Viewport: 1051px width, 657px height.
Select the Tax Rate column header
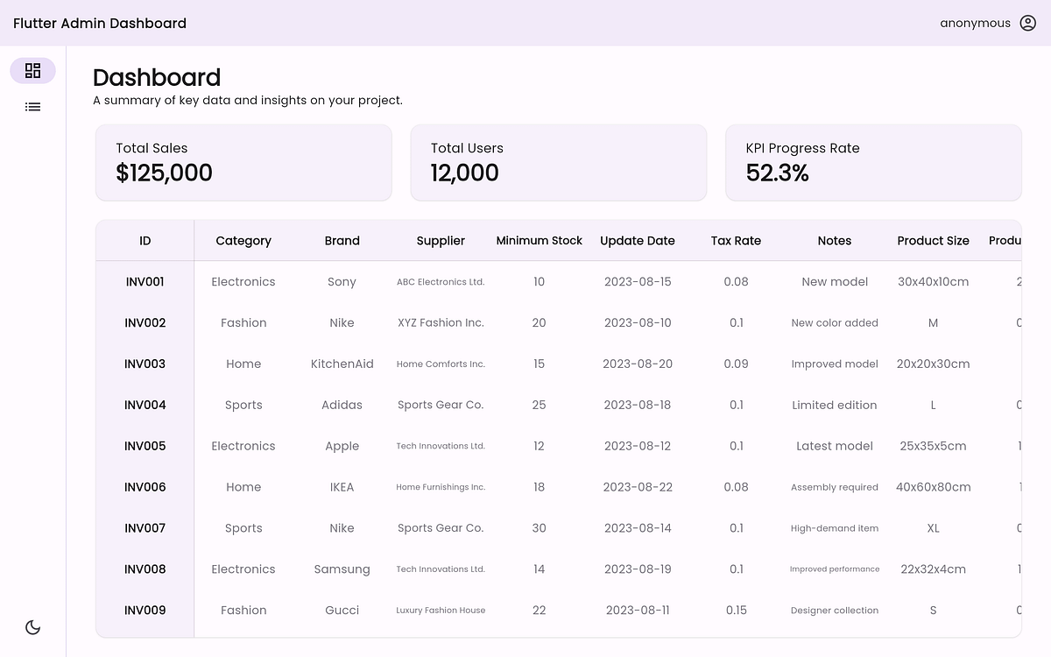[736, 240]
